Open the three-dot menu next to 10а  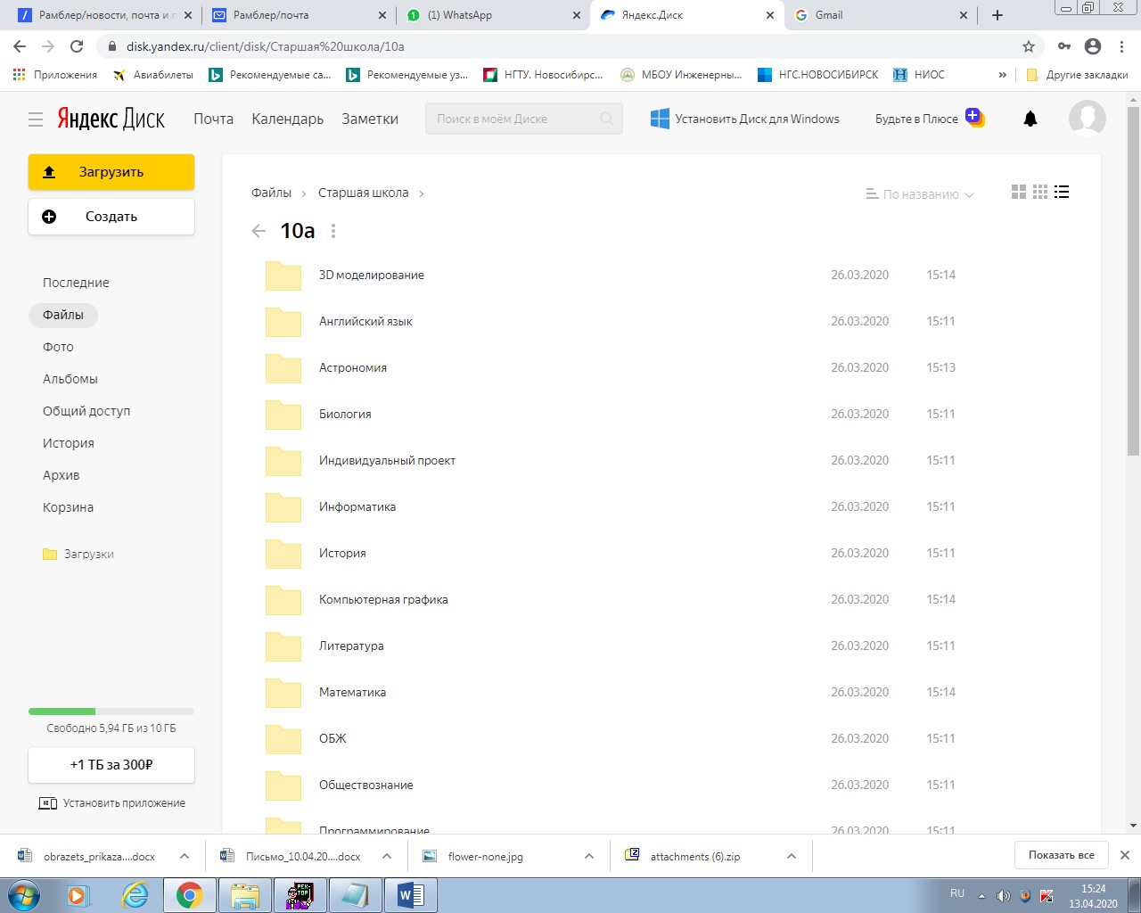[x=333, y=231]
